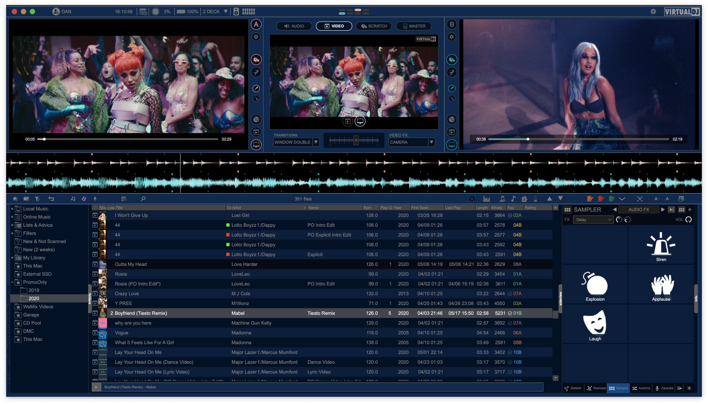The width and height of the screenshot is (708, 404).
Task: Switch to the MASTER tab
Action: (x=414, y=26)
